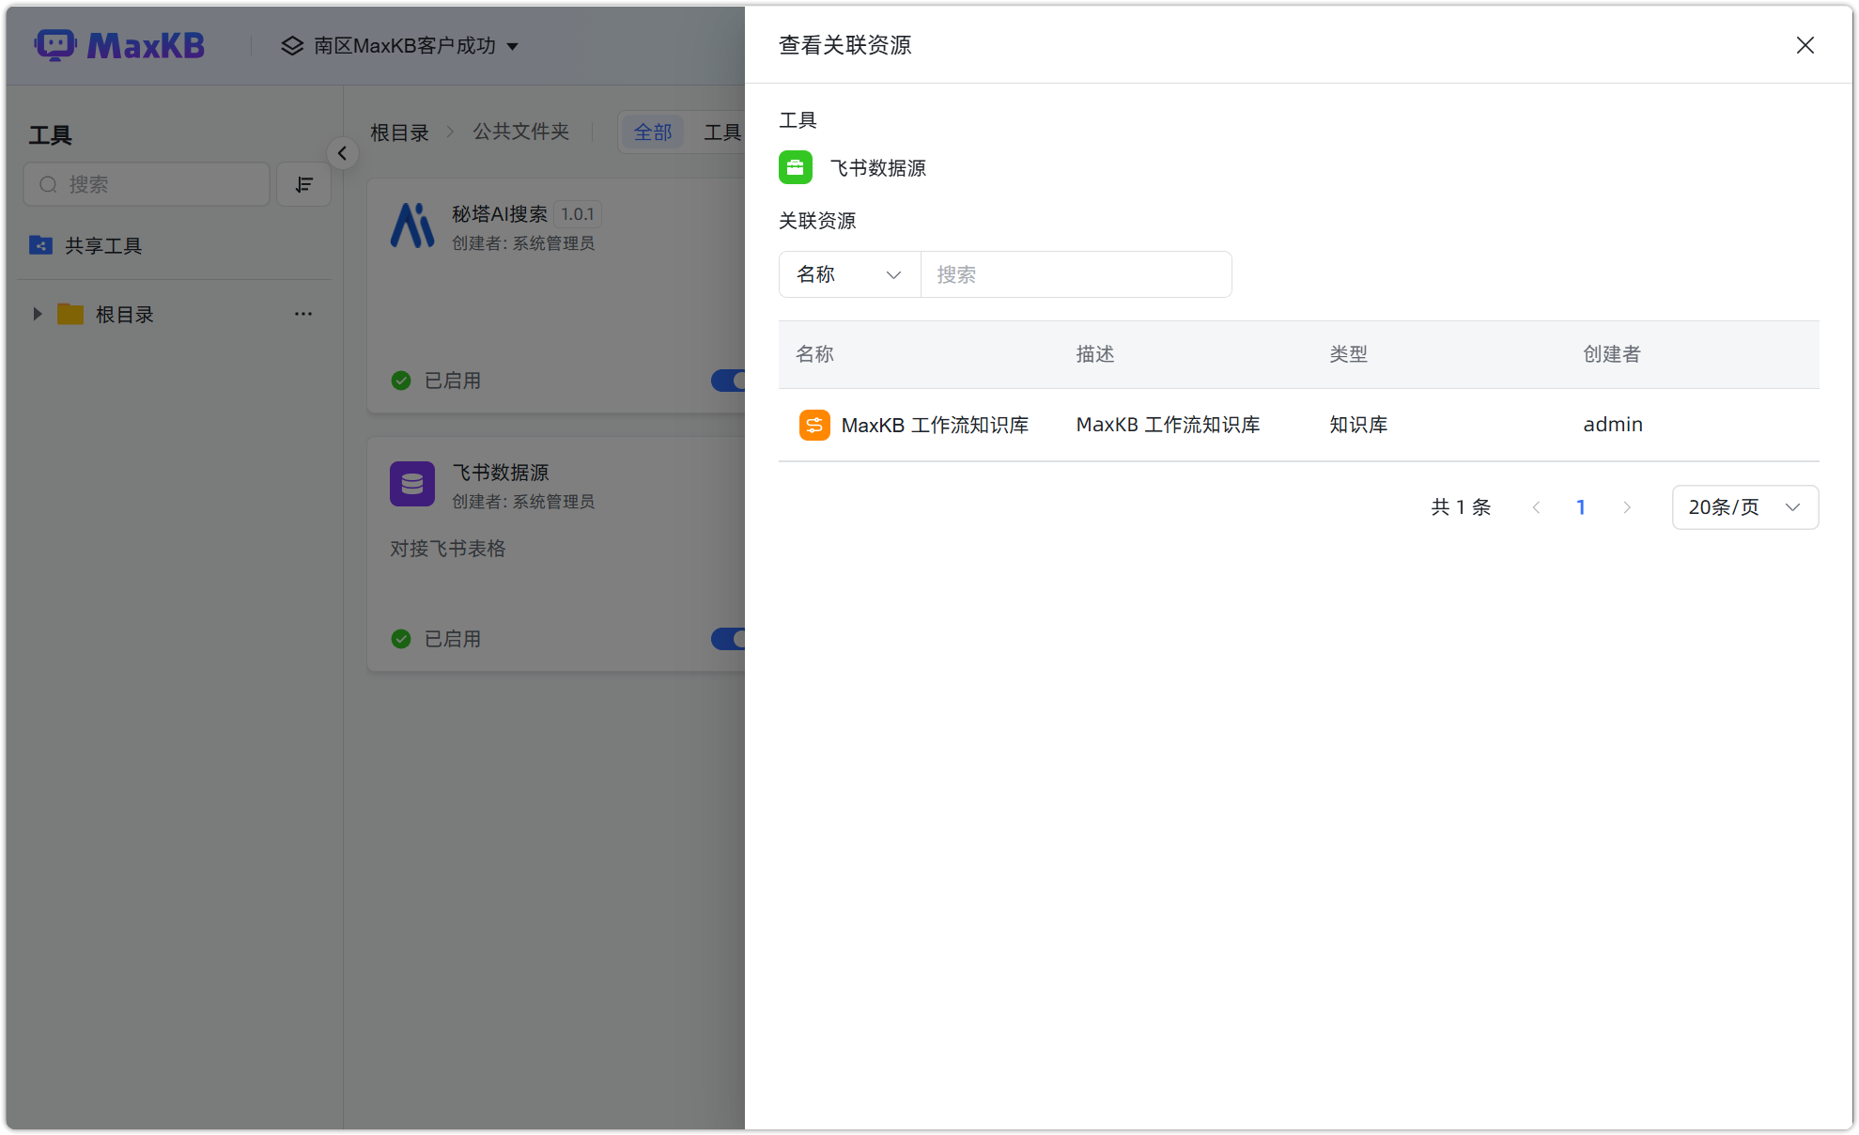
Task: Click the 秘塔AI搜索 tool icon
Action: (412, 225)
